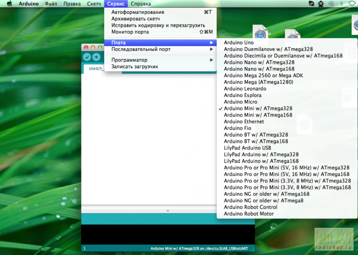Choose Arduino Ethernet board
The image size is (358, 255).
tap(287, 121)
